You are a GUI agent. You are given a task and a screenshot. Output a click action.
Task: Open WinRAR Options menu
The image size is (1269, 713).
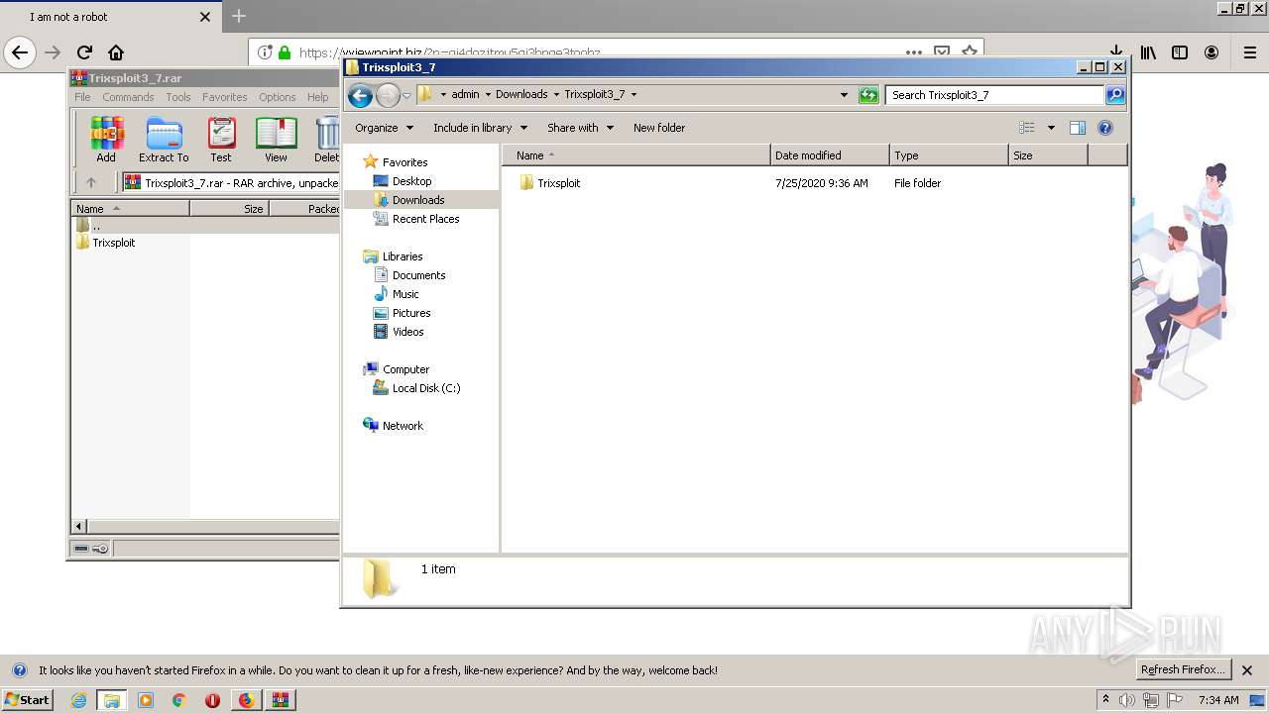(x=278, y=97)
